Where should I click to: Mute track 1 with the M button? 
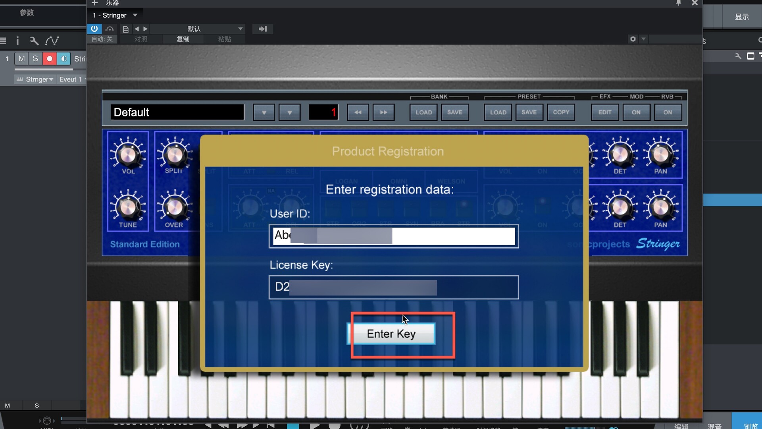coord(21,59)
